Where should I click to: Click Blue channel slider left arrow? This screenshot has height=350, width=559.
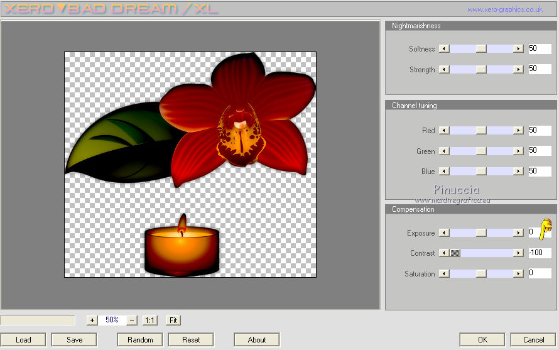(x=444, y=172)
